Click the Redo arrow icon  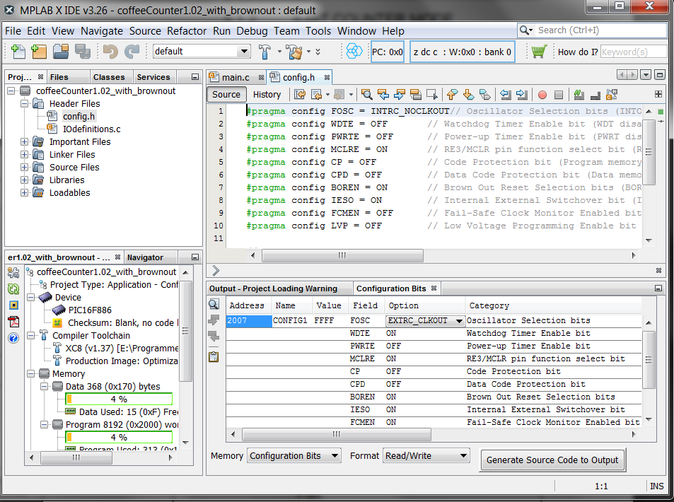pos(132,52)
